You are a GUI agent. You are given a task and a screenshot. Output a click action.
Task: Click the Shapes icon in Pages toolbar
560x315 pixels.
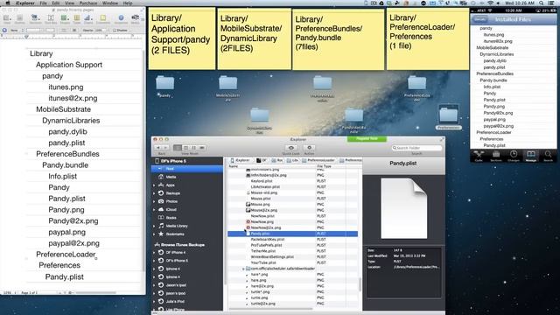(65, 17)
